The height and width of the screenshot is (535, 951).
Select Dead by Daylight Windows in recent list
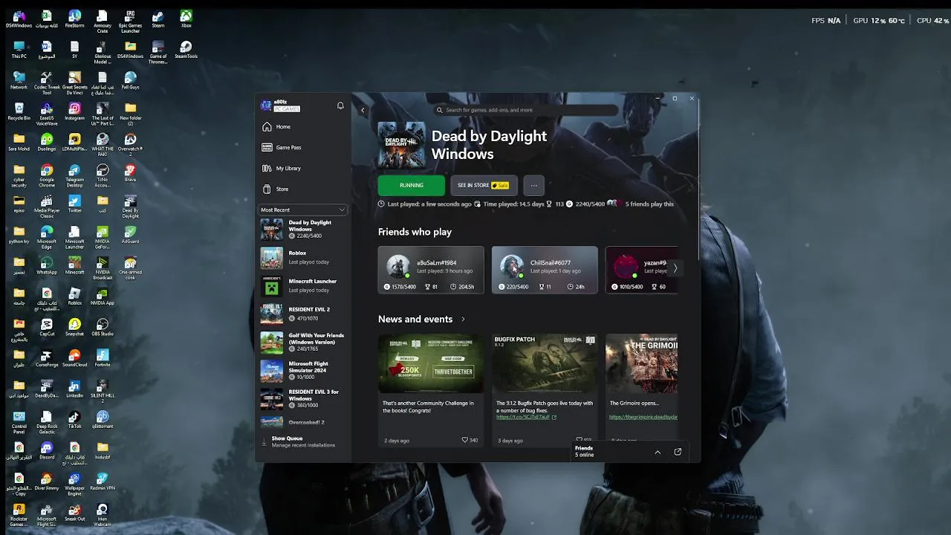pos(303,229)
